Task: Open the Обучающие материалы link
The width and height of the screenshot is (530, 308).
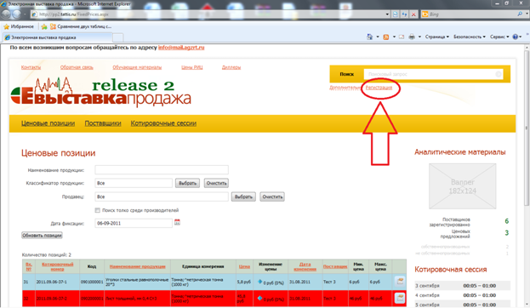Action: (137, 67)
